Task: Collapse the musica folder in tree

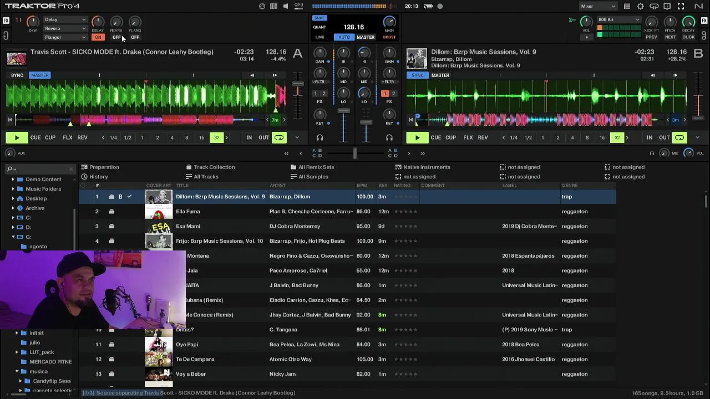Action: click(17, 371)
